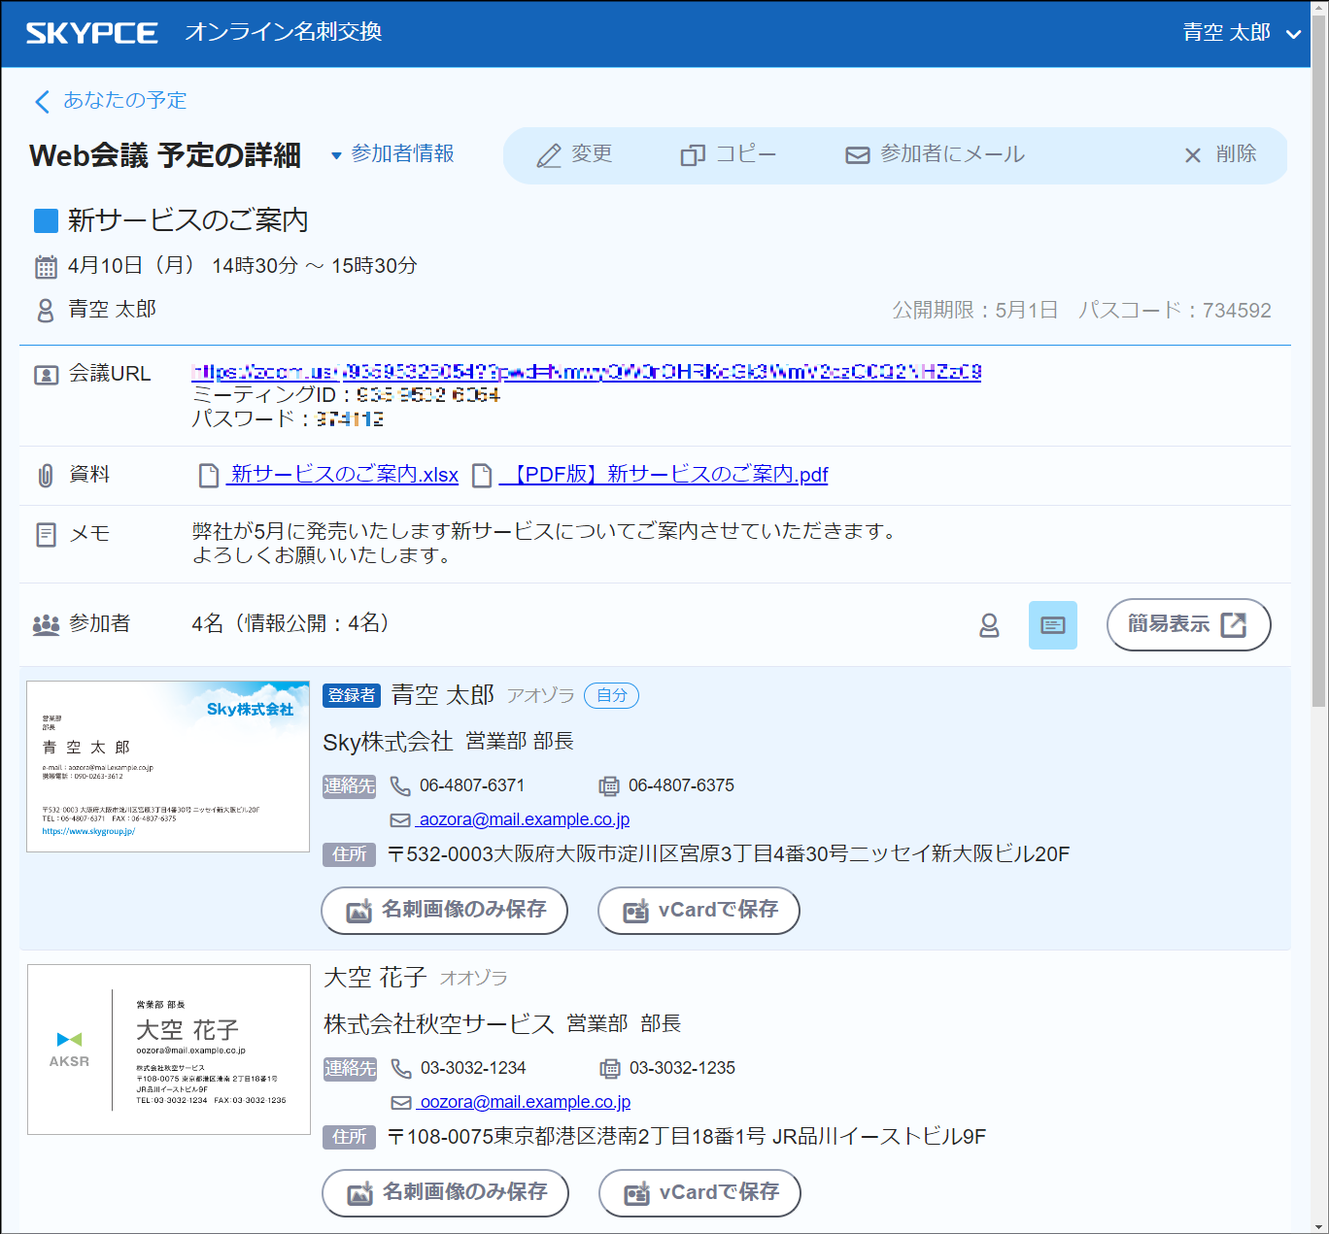
Task: Toggle the card detail view for participants
Action: pyautogui.click(x=1053, y=625)
